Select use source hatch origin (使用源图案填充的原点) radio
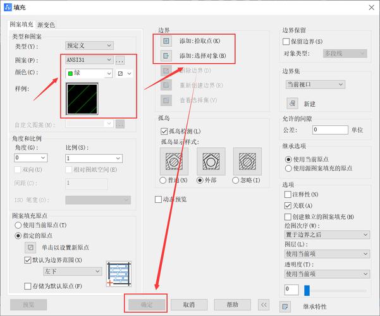This screenshot has width=380, height=316. (288, 168)
